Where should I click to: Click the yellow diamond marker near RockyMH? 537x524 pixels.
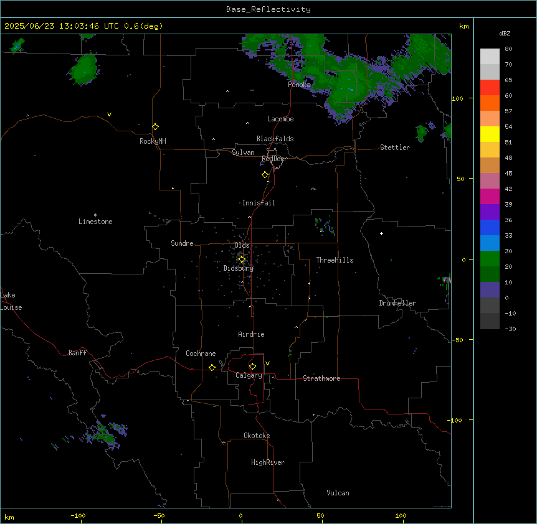[155, 127]
